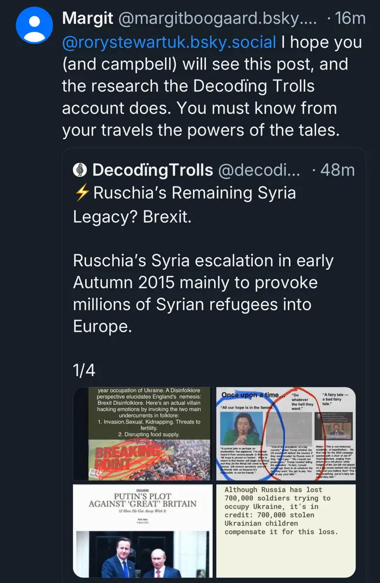Click the '1/4' thread counter text
This screenshot has width=380, height=583.
click(84, 371)
